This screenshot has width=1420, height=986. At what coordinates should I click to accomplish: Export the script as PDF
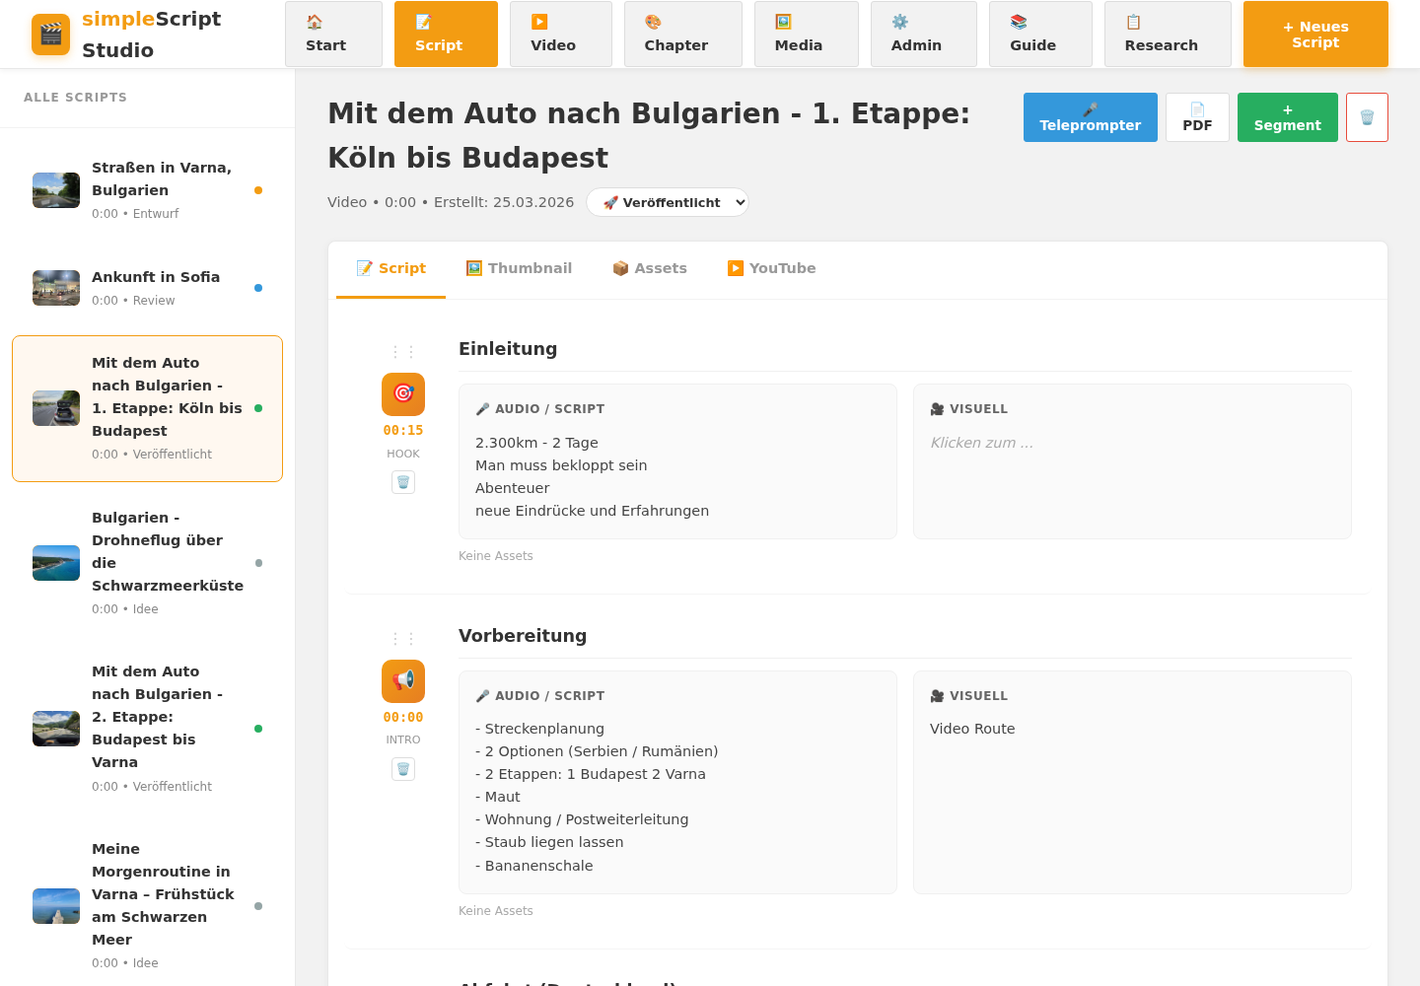(x=1197, y=117)
